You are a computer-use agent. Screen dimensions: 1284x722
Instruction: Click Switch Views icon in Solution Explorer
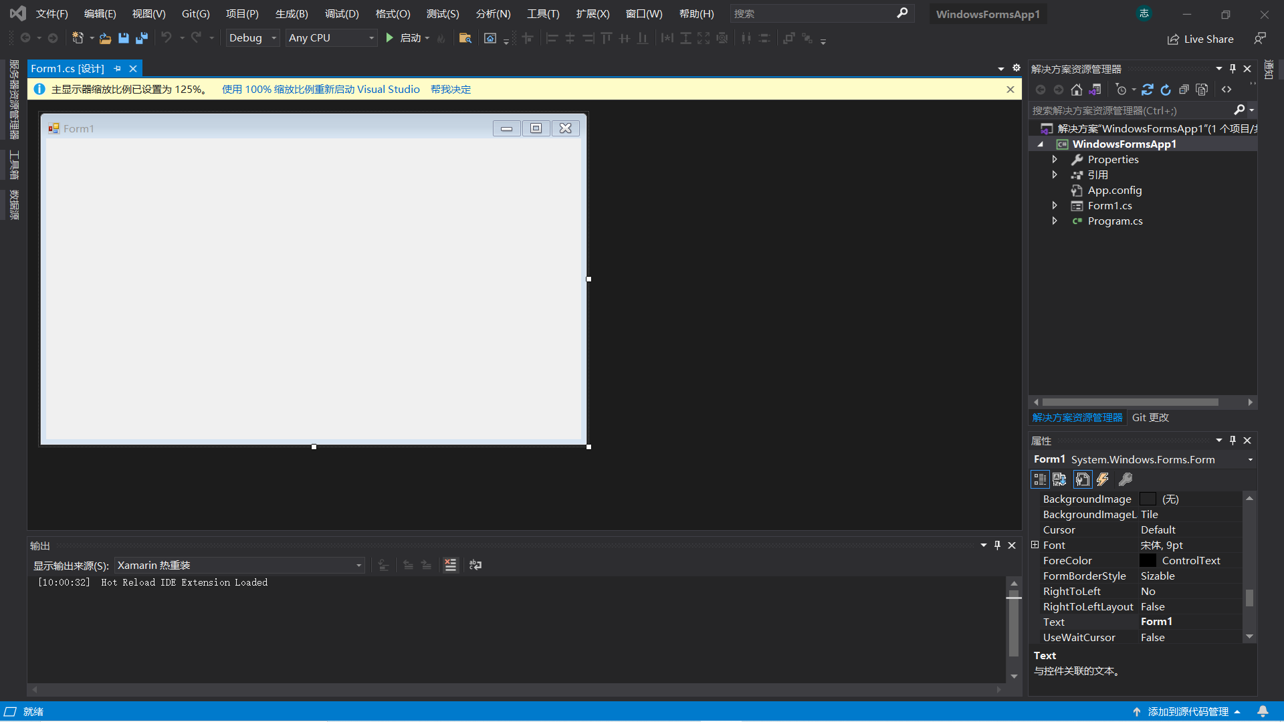1095,90
